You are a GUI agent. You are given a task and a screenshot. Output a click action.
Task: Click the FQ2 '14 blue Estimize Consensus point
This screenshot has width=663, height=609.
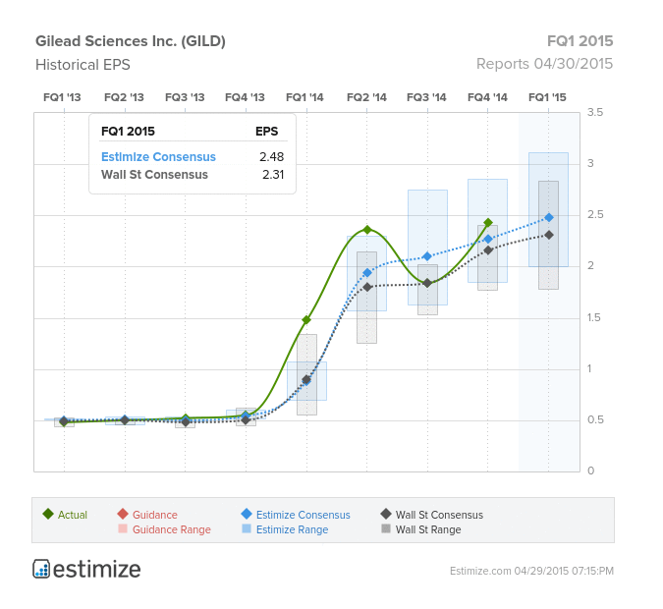[x=367, y=273]
